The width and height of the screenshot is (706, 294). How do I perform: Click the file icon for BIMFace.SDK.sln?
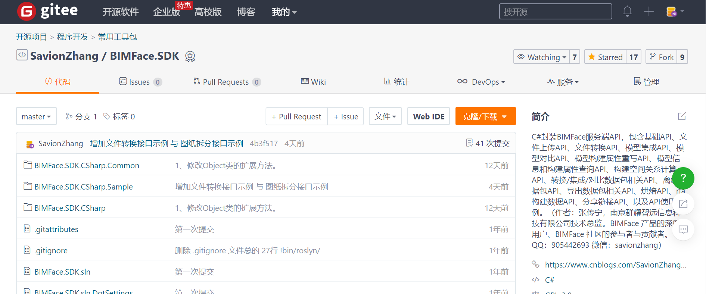[27, 271]
